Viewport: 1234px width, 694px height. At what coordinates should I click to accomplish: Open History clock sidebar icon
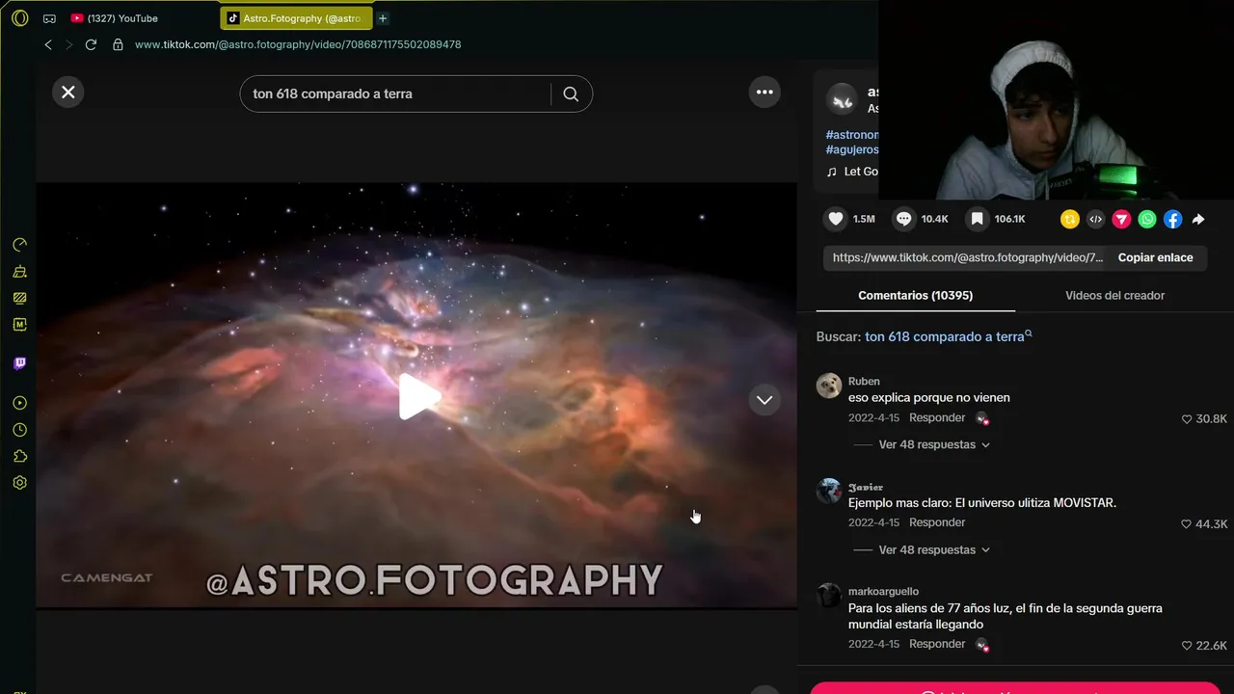(19, 430)
